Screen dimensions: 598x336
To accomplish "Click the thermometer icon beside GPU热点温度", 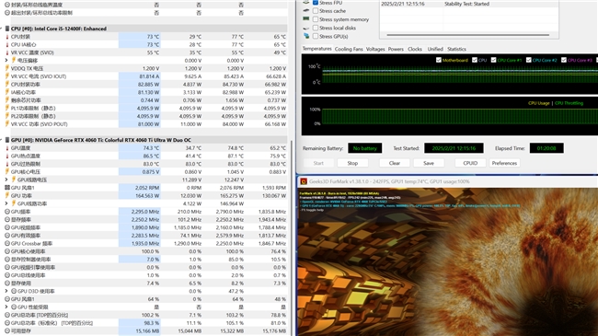I will [x=6, y=156].
